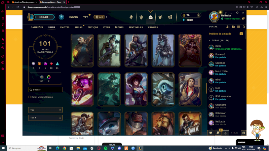Open the Collection backpack icon
Screen dimensions: 269x151
pos(150,17)
